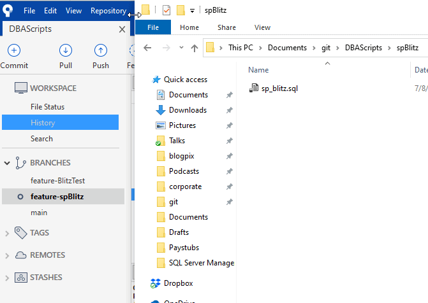
Task: Open the File tab in Explorer
Action: [x=153, y=27]
